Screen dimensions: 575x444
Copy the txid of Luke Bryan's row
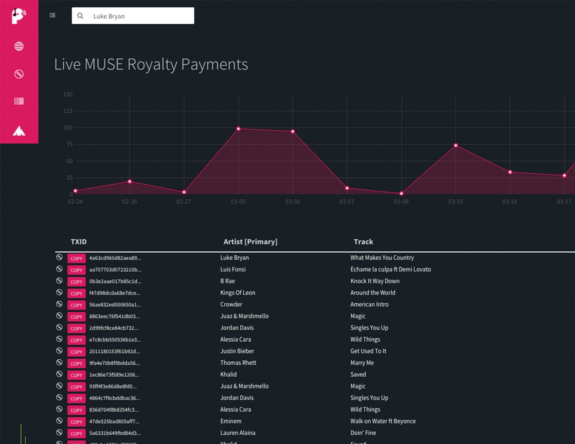(76, 258)
